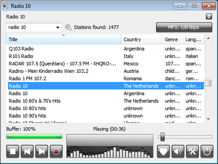Click the scrollbar down arrow
This screenshot has width=218, height=164.
[208, 119]
